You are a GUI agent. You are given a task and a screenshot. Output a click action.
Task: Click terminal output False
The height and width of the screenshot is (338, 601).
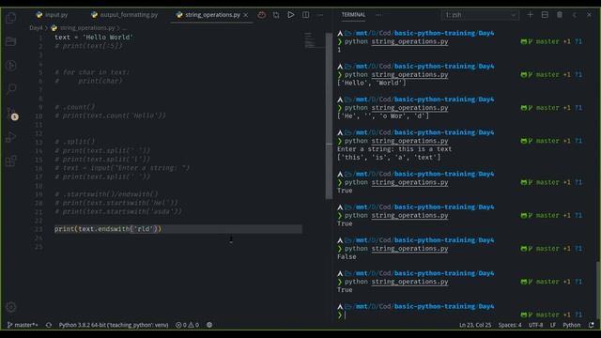[x=347, y=256]
